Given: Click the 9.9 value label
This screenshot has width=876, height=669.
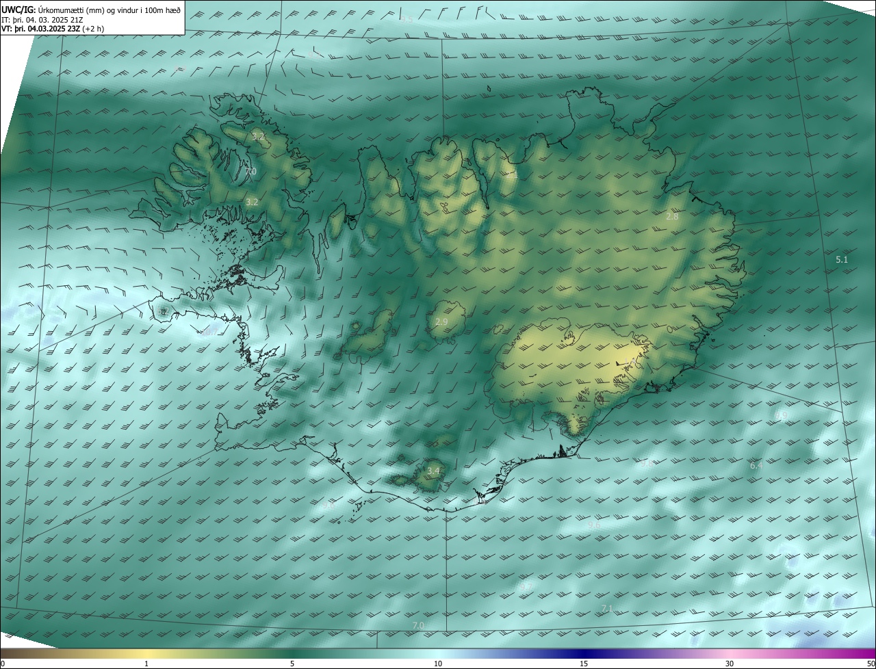Looking at the screenshot, I should click(782, 415).
